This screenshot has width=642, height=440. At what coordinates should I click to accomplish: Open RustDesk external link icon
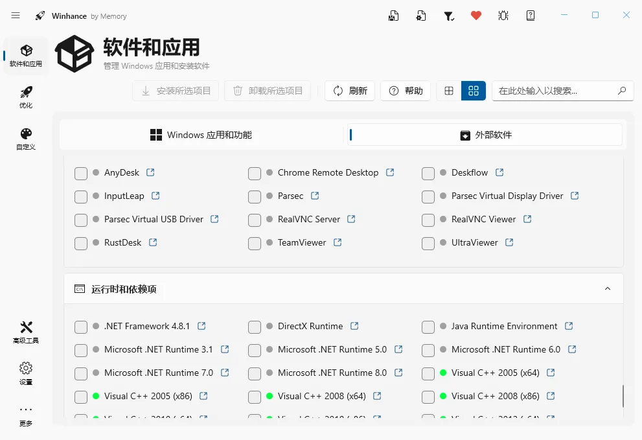[153, 242]
